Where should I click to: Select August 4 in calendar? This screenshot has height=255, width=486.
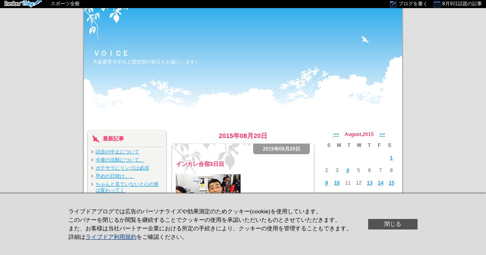point(347,170)
